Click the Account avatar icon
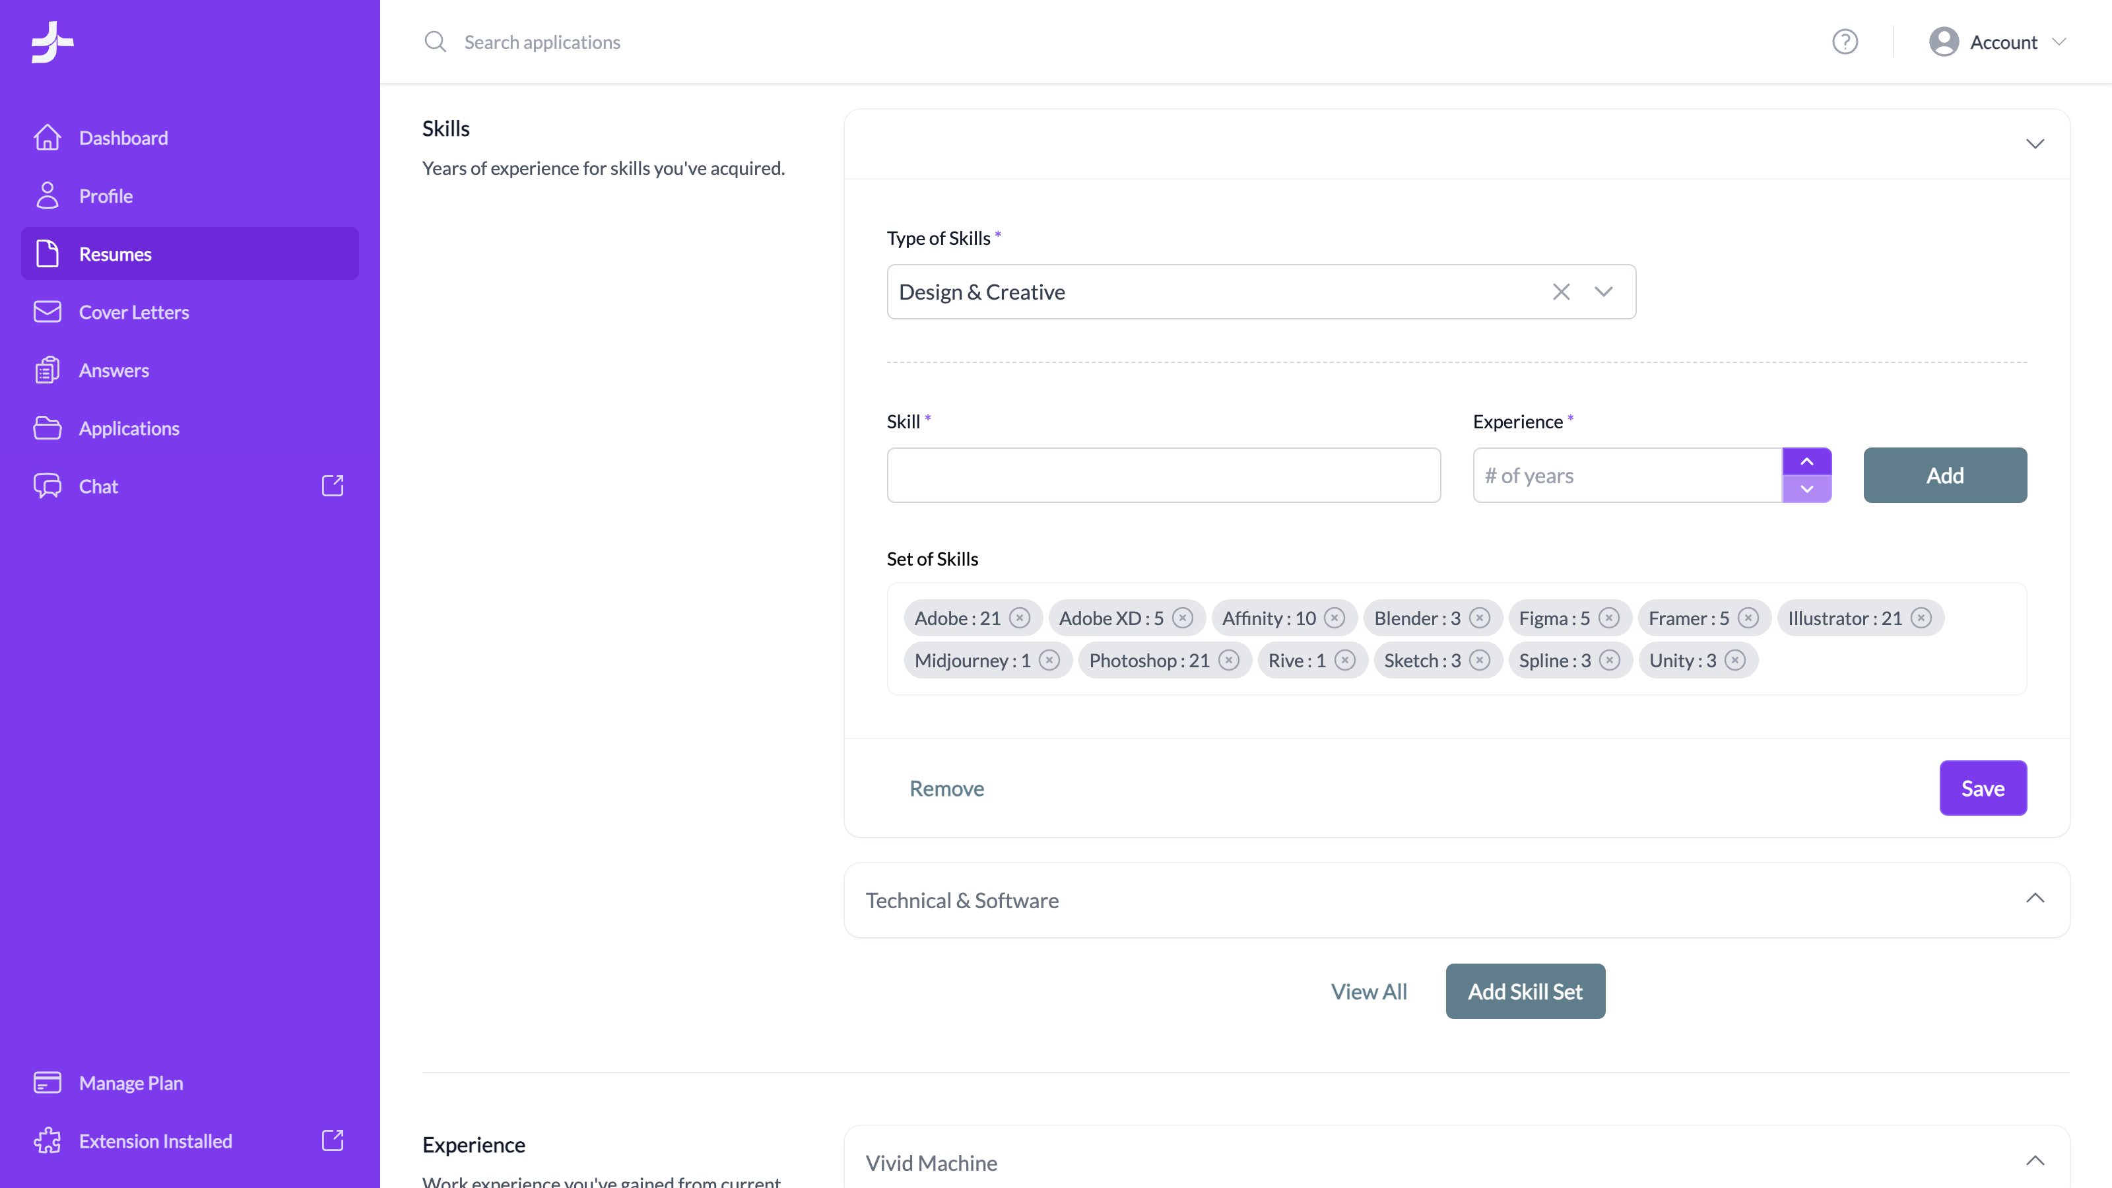This screenshot has width=2112, height=1188. tap(1944, 42)
